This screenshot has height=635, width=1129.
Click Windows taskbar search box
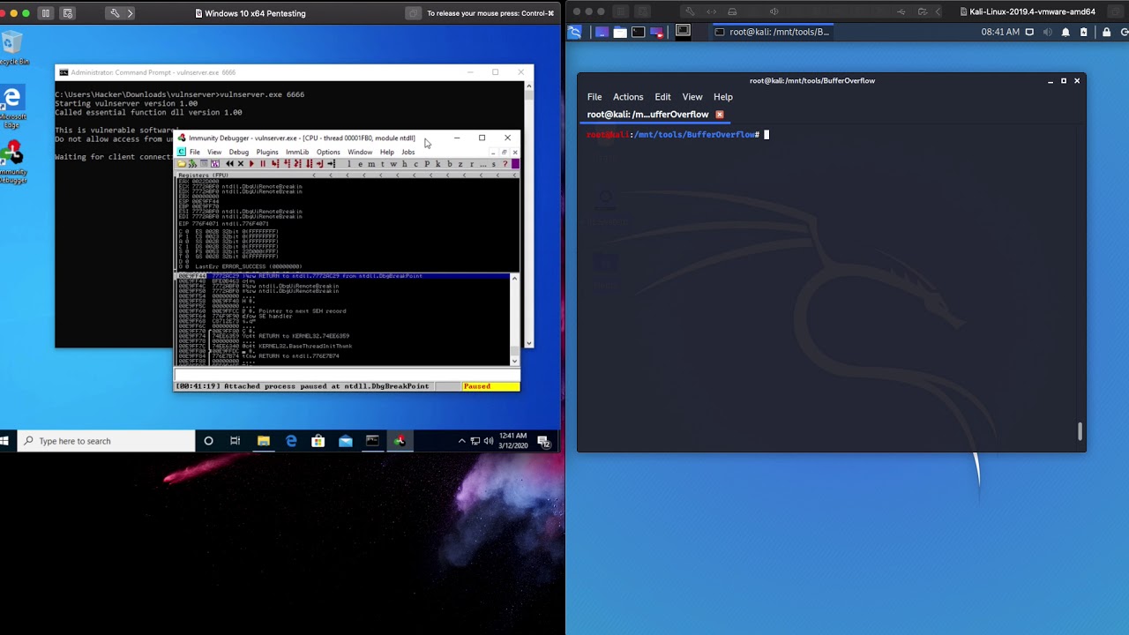tap(106, 441)
